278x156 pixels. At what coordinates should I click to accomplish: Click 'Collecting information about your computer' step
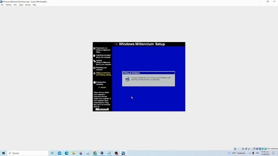click(103, 56)
